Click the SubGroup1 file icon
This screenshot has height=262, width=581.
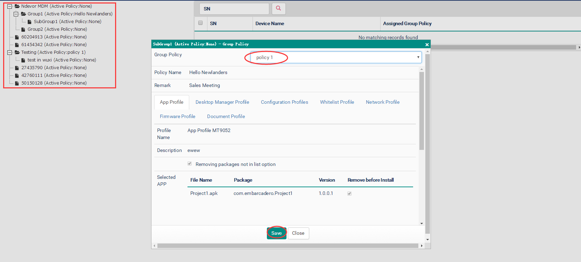pos(30,22)
